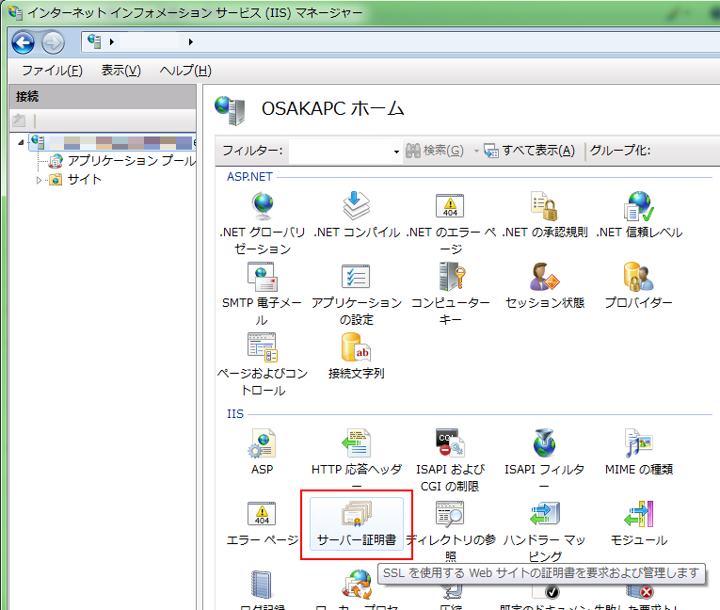Open the サーバー証明書 (Server Certificates) icon
The width and height of the screenshot is (720, 610).
click(356, 522)
